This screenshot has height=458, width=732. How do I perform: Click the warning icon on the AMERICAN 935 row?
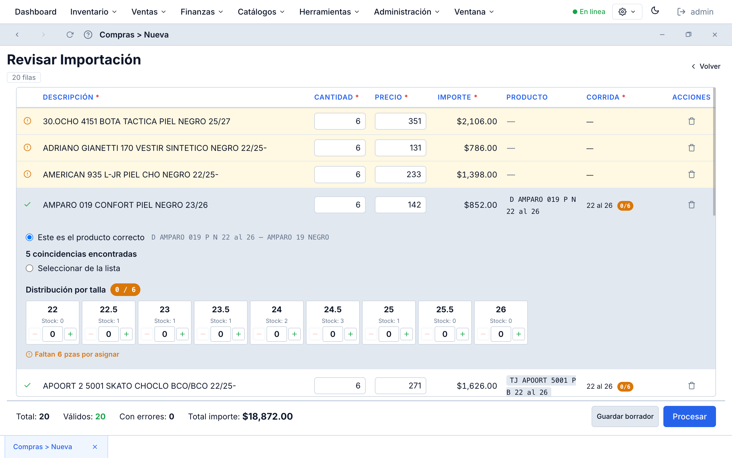coord(27,174)
